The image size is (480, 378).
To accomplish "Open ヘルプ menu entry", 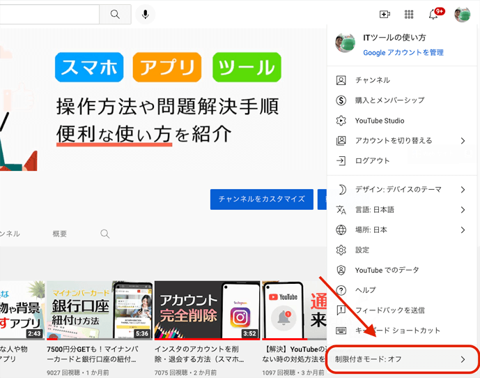I will (403, 290).
